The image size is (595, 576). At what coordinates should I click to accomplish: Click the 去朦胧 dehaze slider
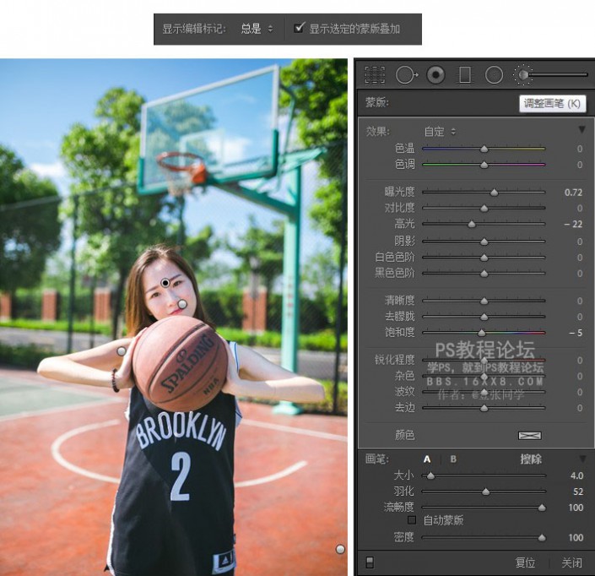(484, 317)
